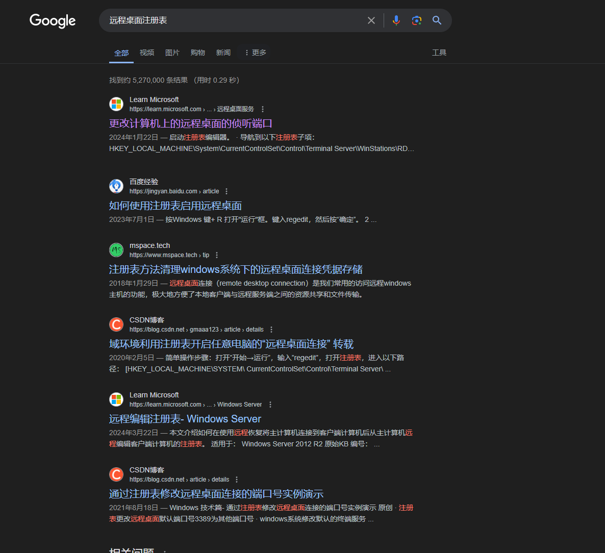Click the 2021年8月18日 snippet date
605x553 pixels.
coord(134,508)
